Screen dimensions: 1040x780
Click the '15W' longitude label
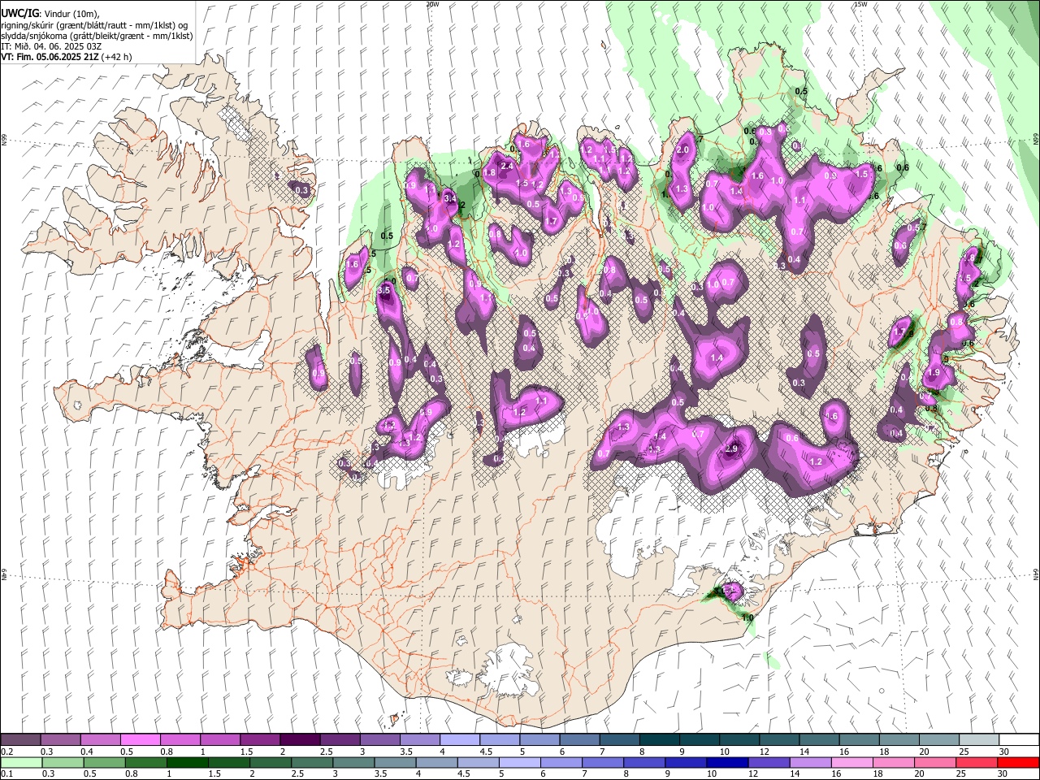coord(860,4)
